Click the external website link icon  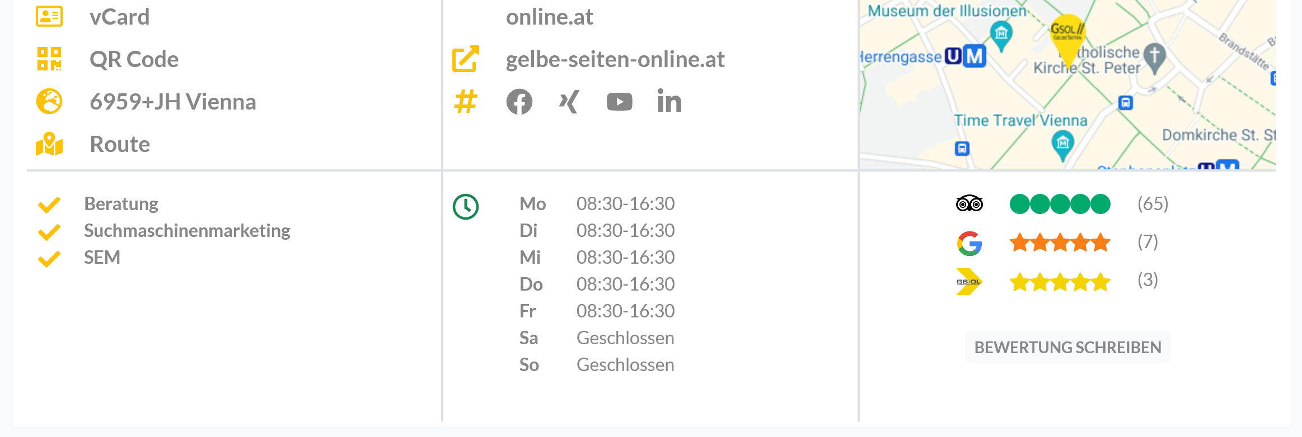click(x=466, y=59)
